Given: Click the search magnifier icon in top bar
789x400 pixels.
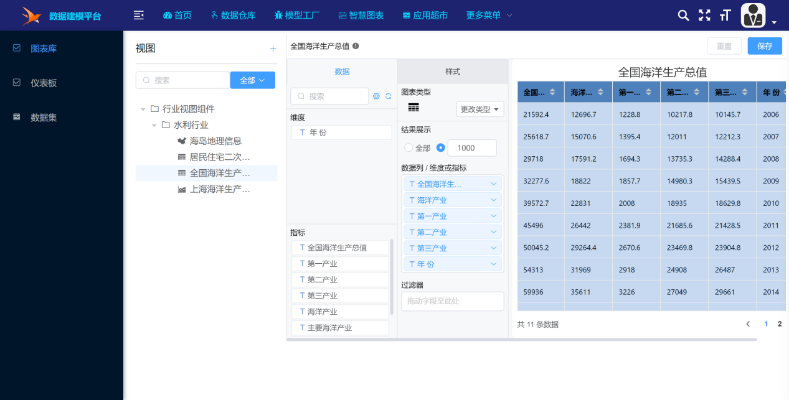Looking at the screenshot, I should click(683, 16).
